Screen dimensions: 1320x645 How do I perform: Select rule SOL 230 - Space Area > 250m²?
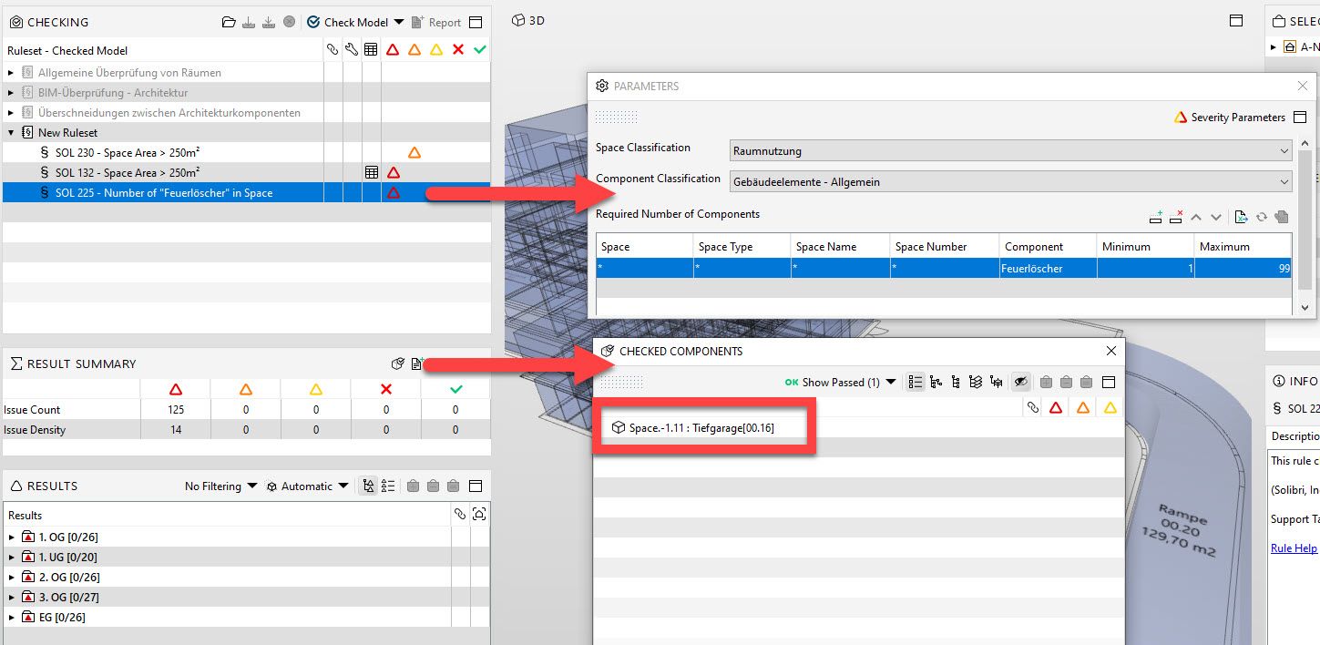click(127, 153)
